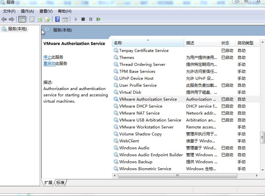Open the Properties toolbar icon

(x=32, y=19)
